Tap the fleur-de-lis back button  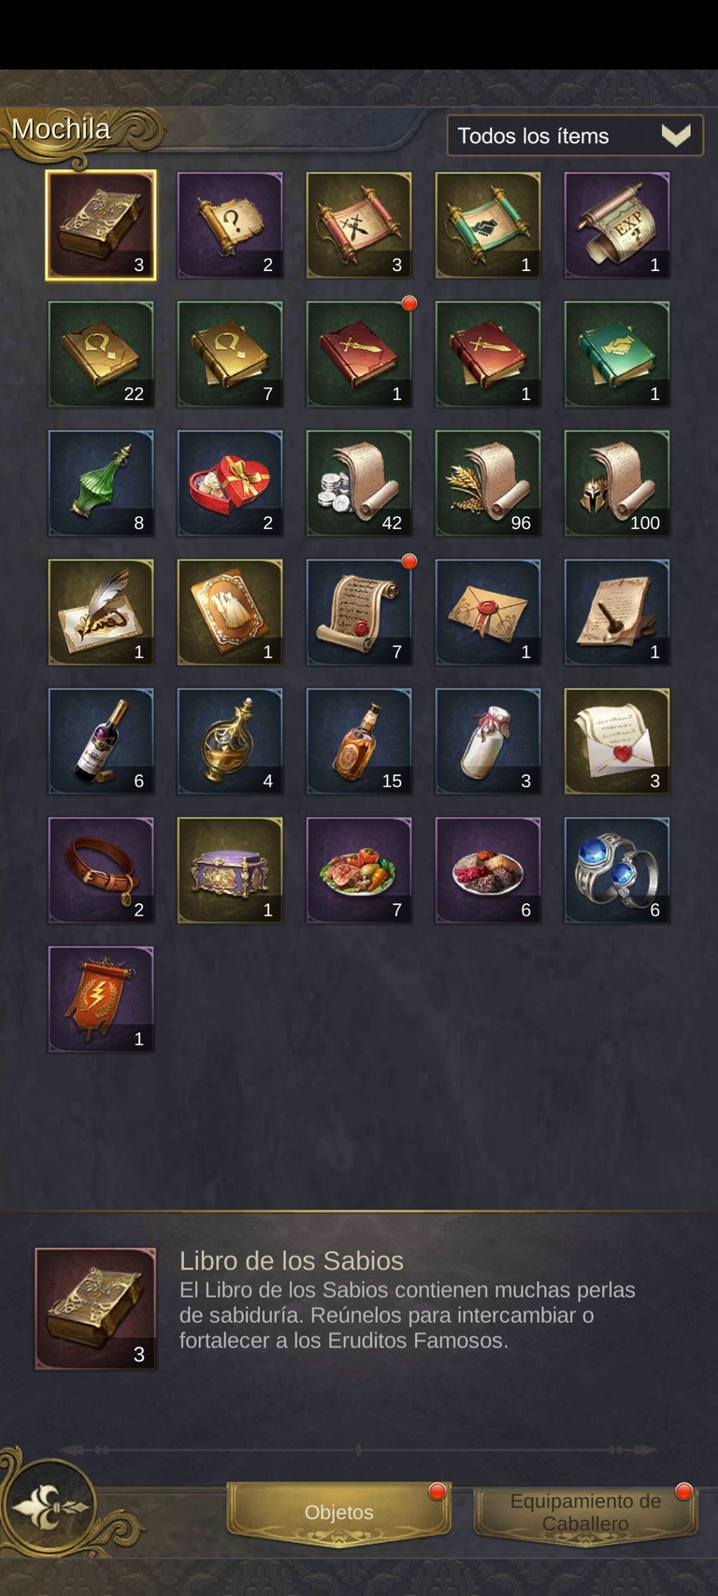[50, 1507]
